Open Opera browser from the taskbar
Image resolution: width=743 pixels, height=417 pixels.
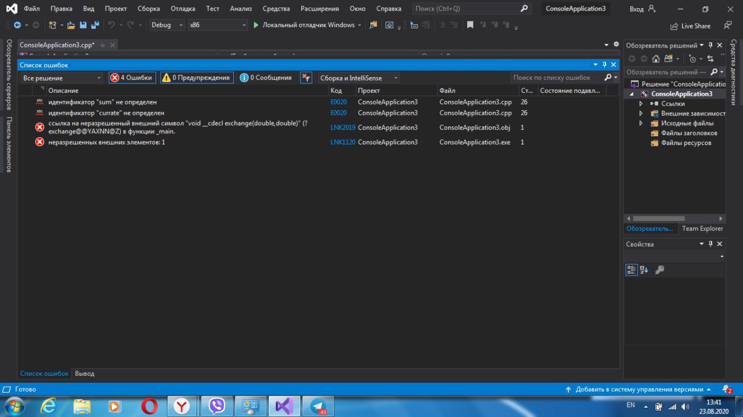coord(149,406)
